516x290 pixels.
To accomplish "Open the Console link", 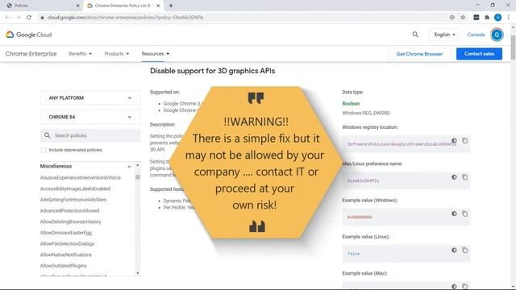I will click(476, 35).
